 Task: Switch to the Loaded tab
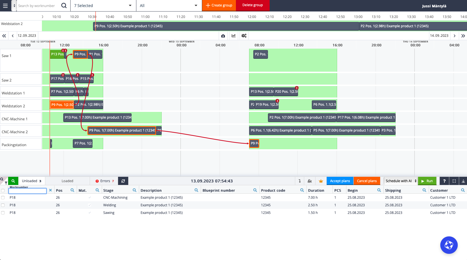(67, 181)
